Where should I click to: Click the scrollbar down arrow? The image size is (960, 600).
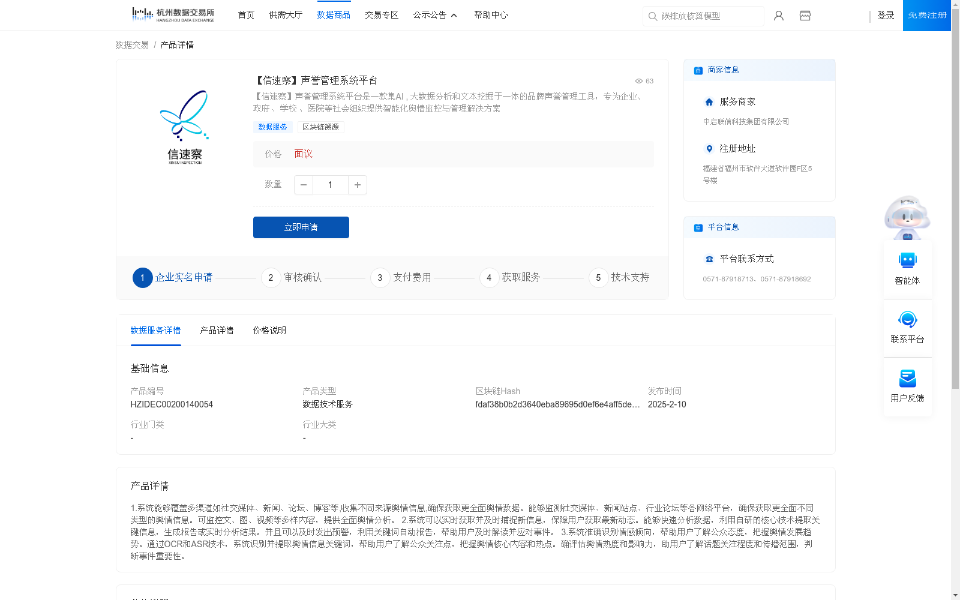tap(955, 595)
